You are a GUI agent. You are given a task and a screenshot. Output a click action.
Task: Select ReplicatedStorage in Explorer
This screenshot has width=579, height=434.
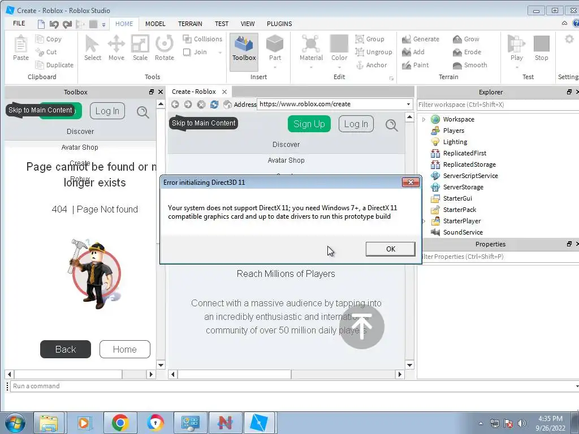[x=469, y=164]
